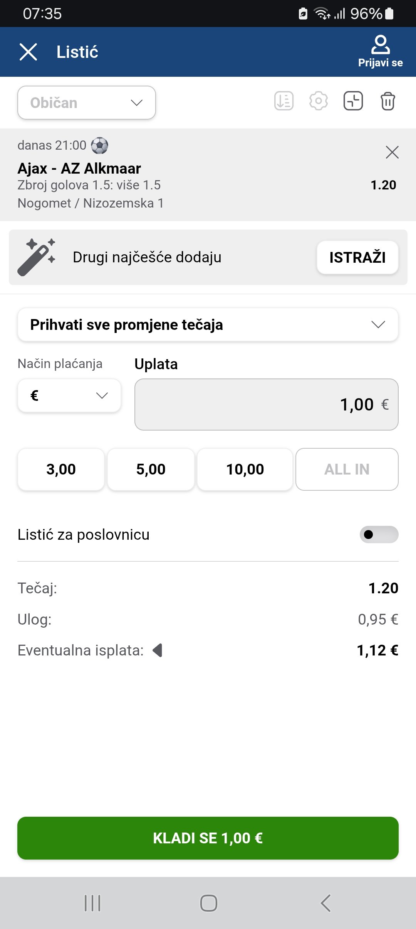Delete all selections with trash icon
Screen dimensions: 416x929
(387, 101)
